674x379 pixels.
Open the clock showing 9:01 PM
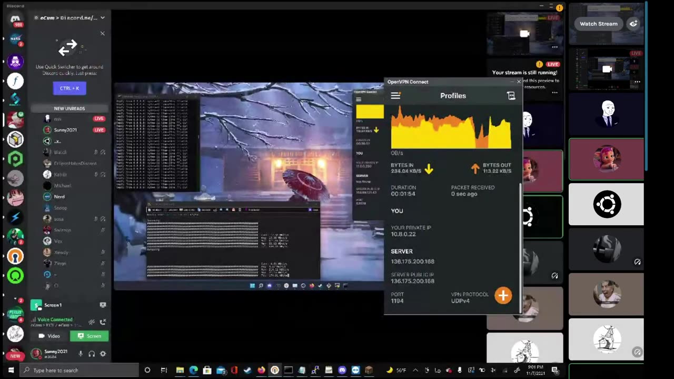tap(535, 370)
